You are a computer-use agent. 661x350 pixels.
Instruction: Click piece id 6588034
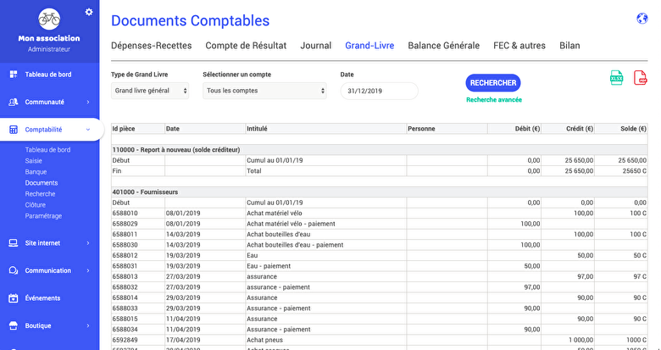coord(125,330)
